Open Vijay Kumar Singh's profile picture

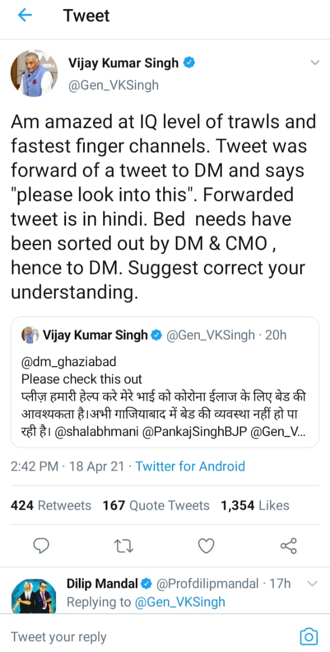34,73
